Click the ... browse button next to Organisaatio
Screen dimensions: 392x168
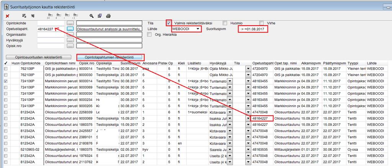(x=71, y=34)
